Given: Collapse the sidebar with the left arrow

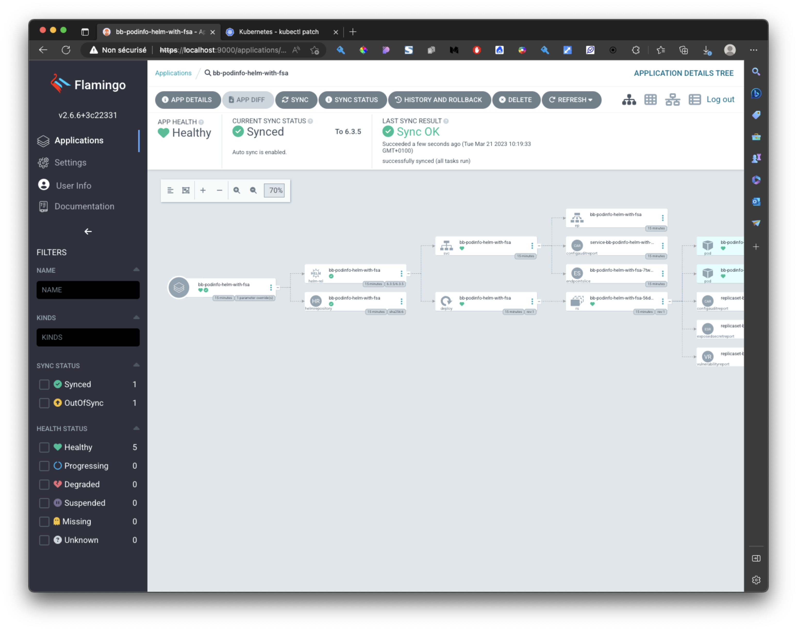Looking at the screenshot, I should click(x=88, y=232).
